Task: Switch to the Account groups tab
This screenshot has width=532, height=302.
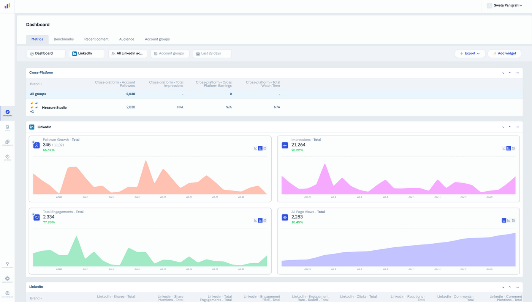Action: pos(157,39)
